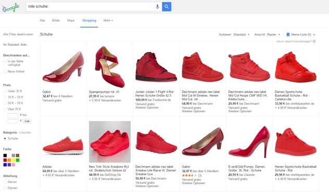Click the minimum price input field
Screen dimensions: 329x192
[x=13, y=115]
